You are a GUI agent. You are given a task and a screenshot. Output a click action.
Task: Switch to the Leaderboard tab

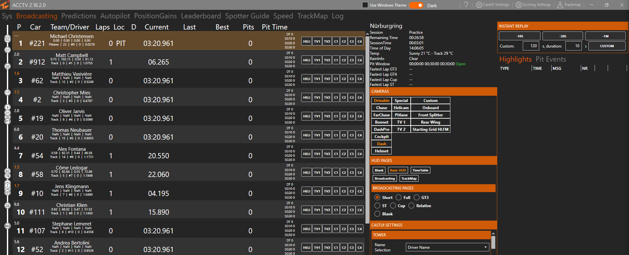(x=201, y=16)
